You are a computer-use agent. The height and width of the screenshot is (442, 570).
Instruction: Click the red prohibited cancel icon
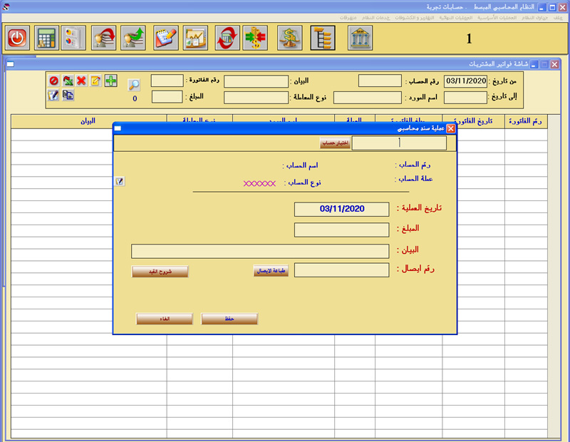(x=53, y=81)
